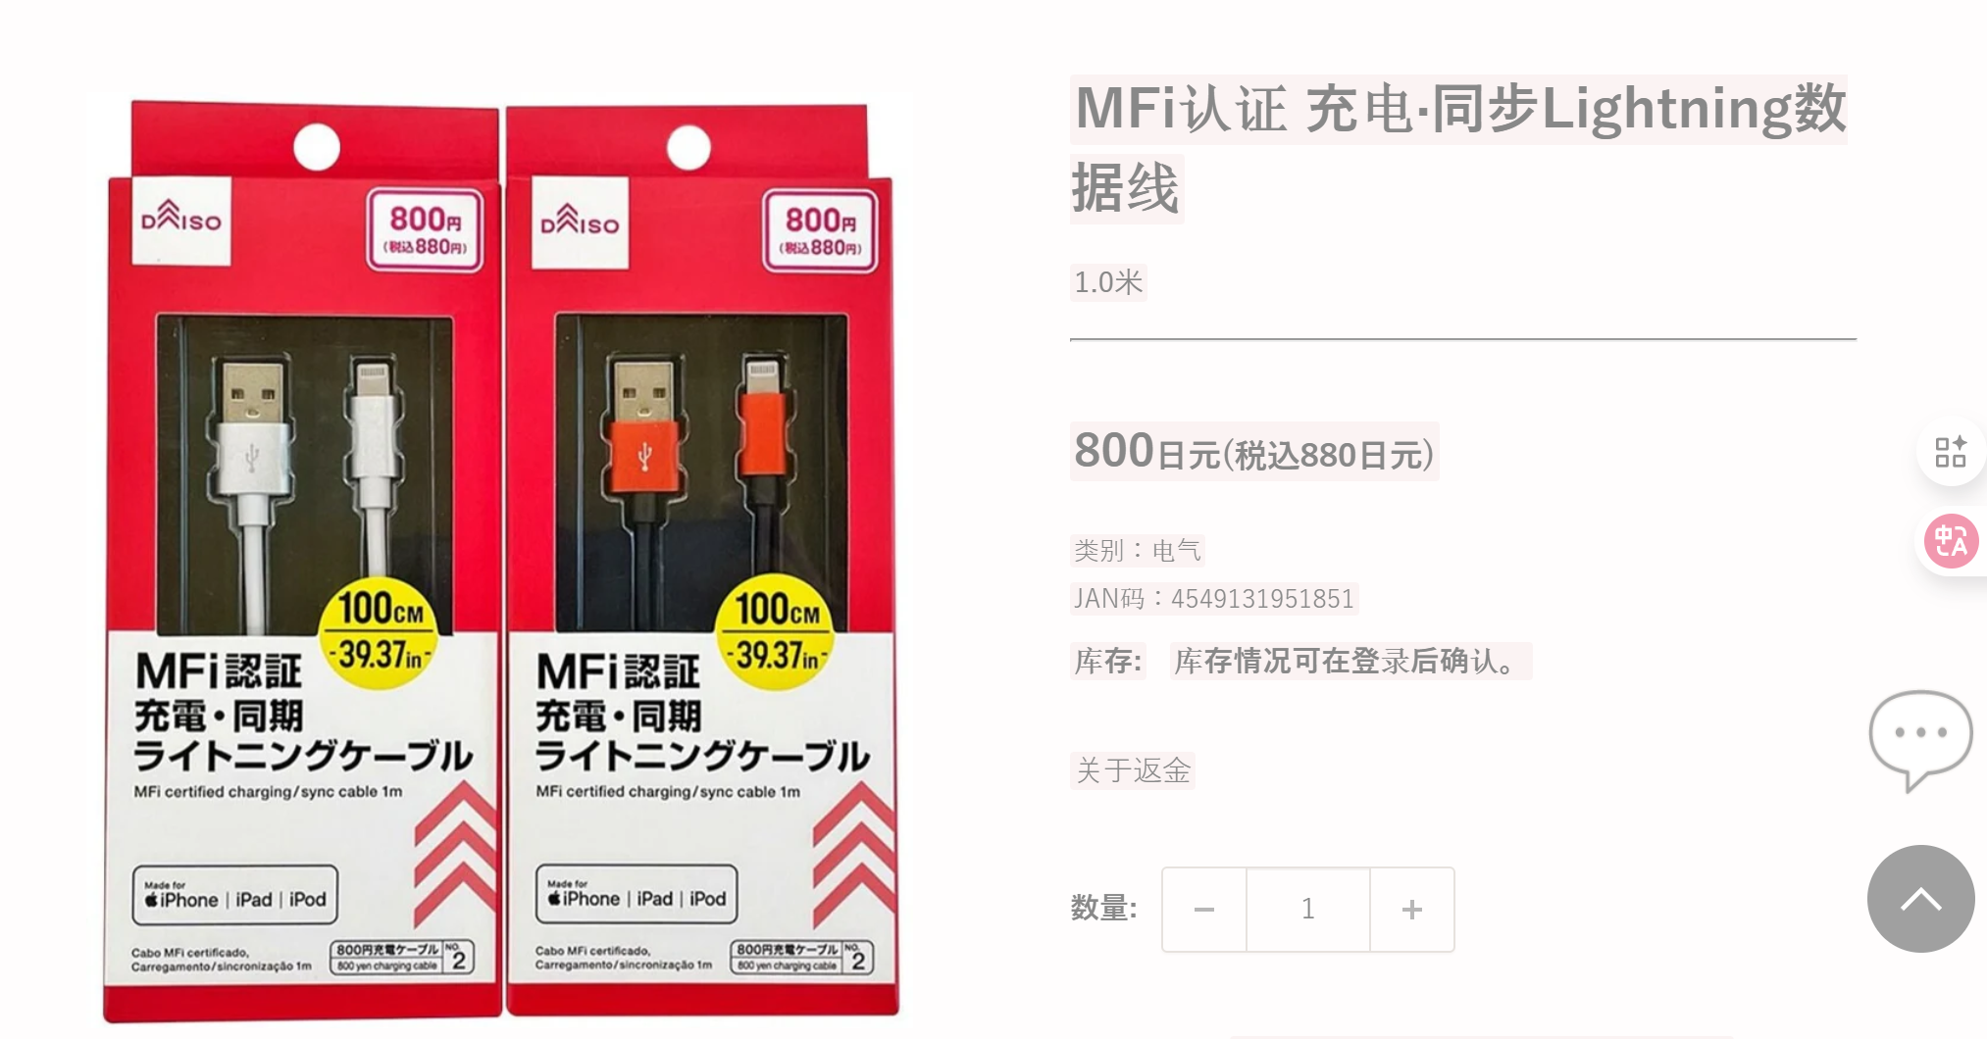The width and height of the screenshot is (1987, 1039).
Task: Click the yellow 100cm badge on left package
Action: tap(381, 632)
